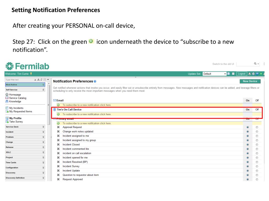Click the print icon in header bar
Viewport: 269px width, 201px height.
pos(253,74)
